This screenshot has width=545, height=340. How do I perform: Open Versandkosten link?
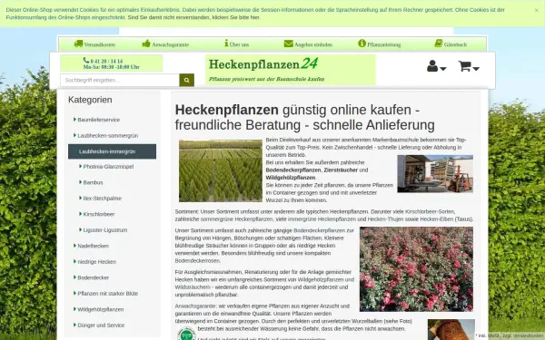tap(99, 44)
